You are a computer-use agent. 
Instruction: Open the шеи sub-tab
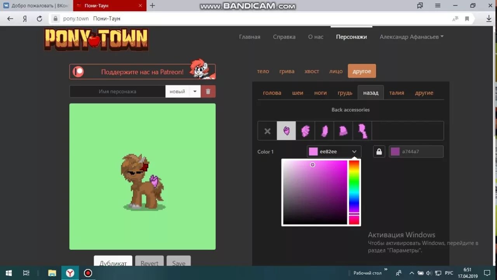(x=298, y=93)
